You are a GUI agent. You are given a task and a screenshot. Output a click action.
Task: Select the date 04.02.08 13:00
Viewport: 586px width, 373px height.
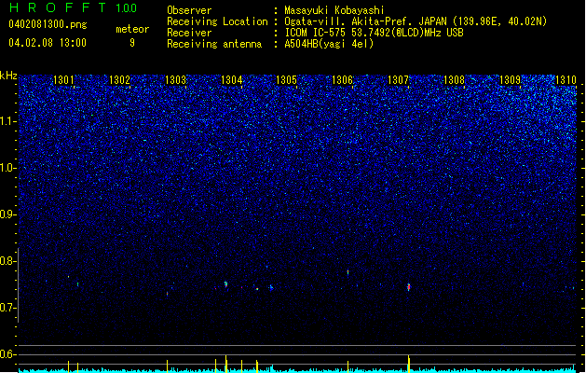tap(48, 43)
